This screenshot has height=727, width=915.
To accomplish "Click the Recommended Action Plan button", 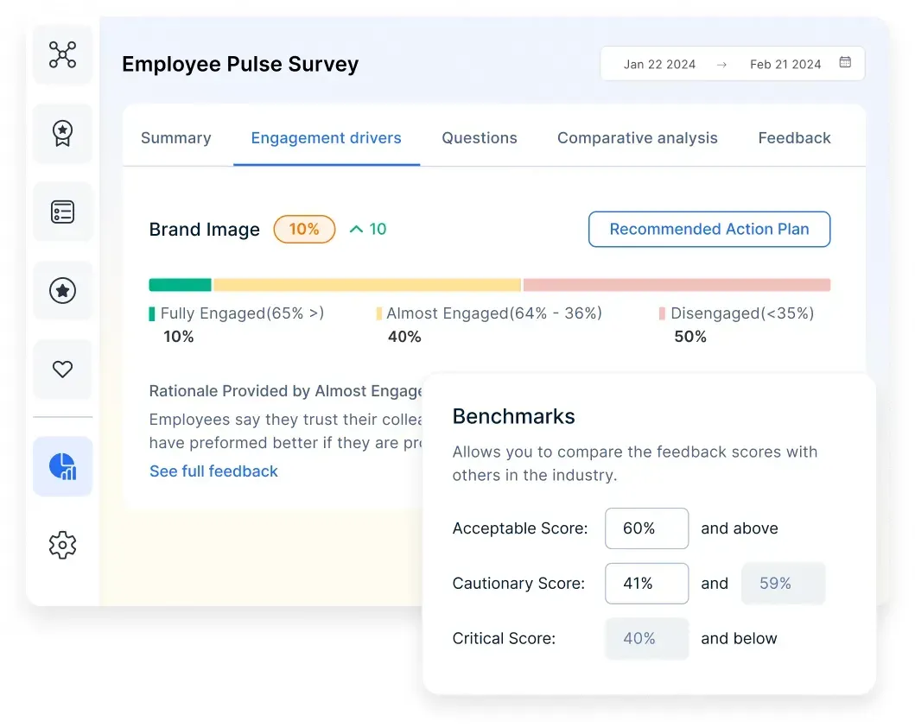I will tap(708, 229).
